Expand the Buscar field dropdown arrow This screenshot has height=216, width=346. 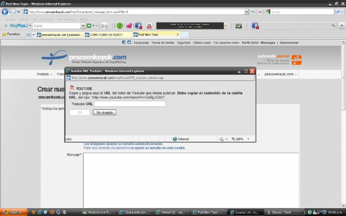[83, 26]
